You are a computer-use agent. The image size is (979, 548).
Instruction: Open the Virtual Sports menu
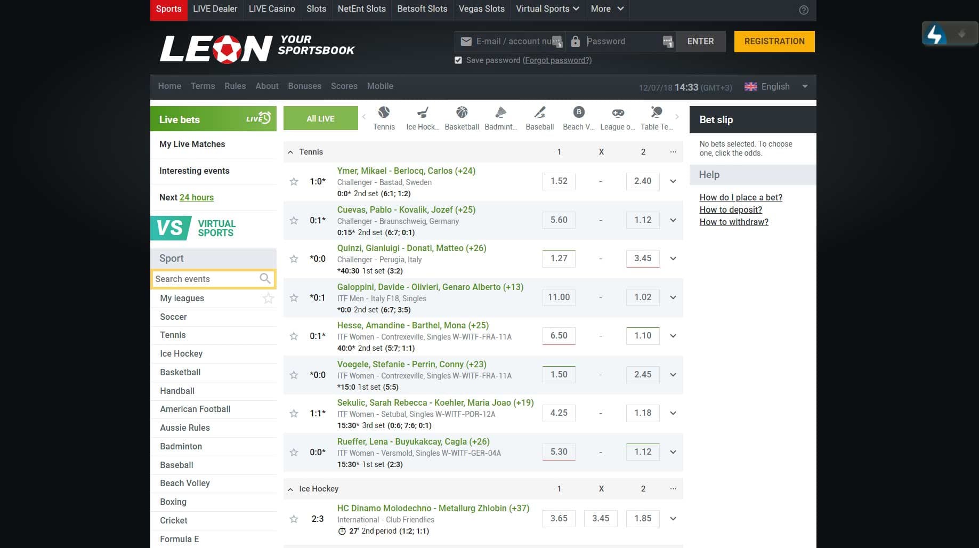547,9
